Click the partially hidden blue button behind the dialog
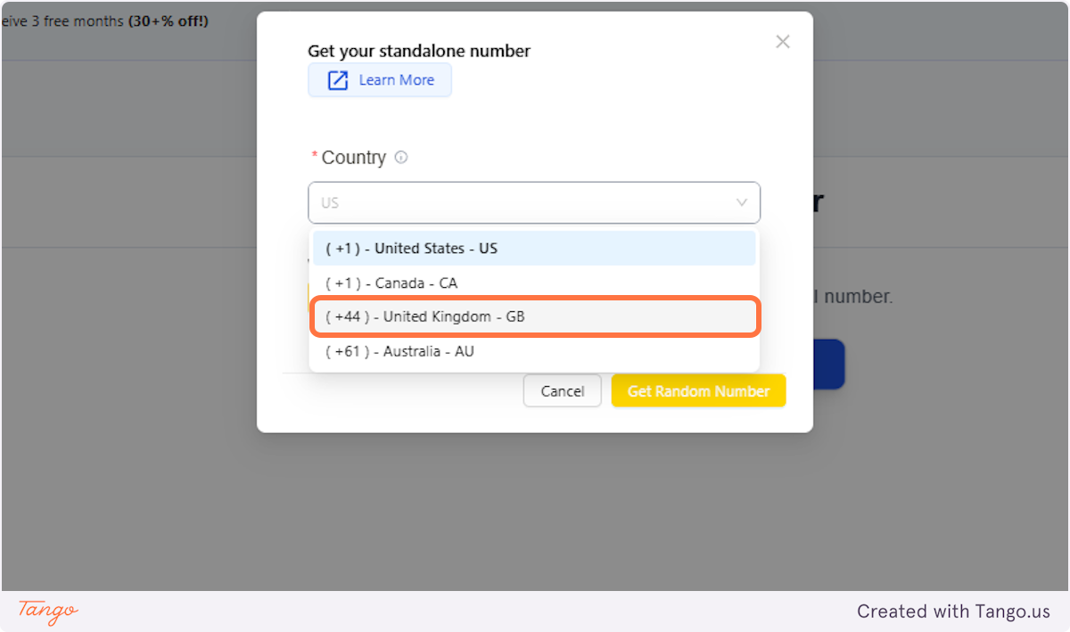Image resolution: width=1070 pixels, height=632 pixels. pyautogui.click(x=829, y=364)
